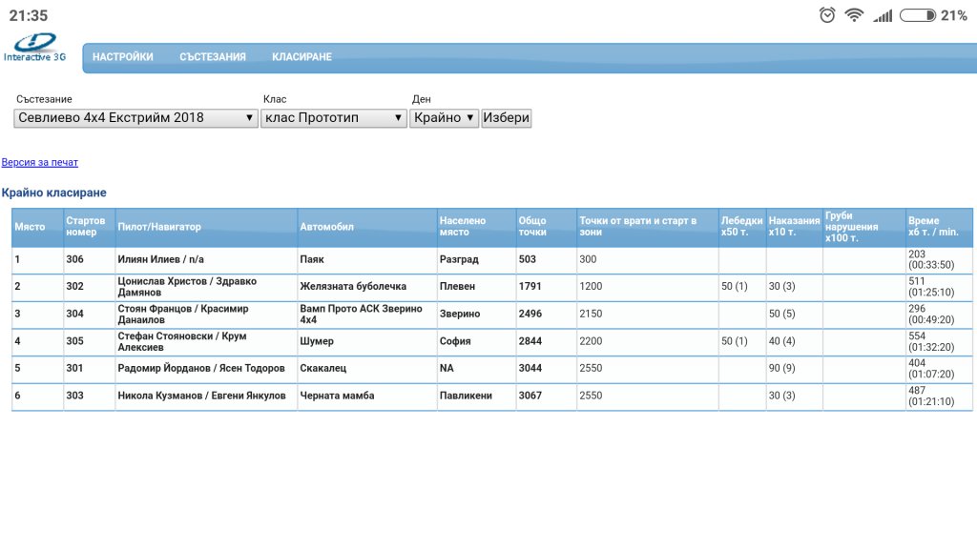Image resolution: width=977 pixels, height=549 pixels.
Task: Tap the battery indicator icon
Action: point(917,15)
